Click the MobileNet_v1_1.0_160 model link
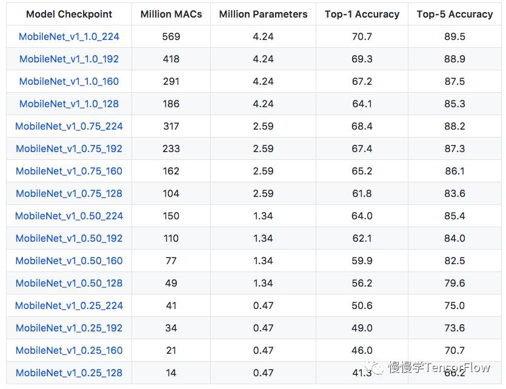 69,81
